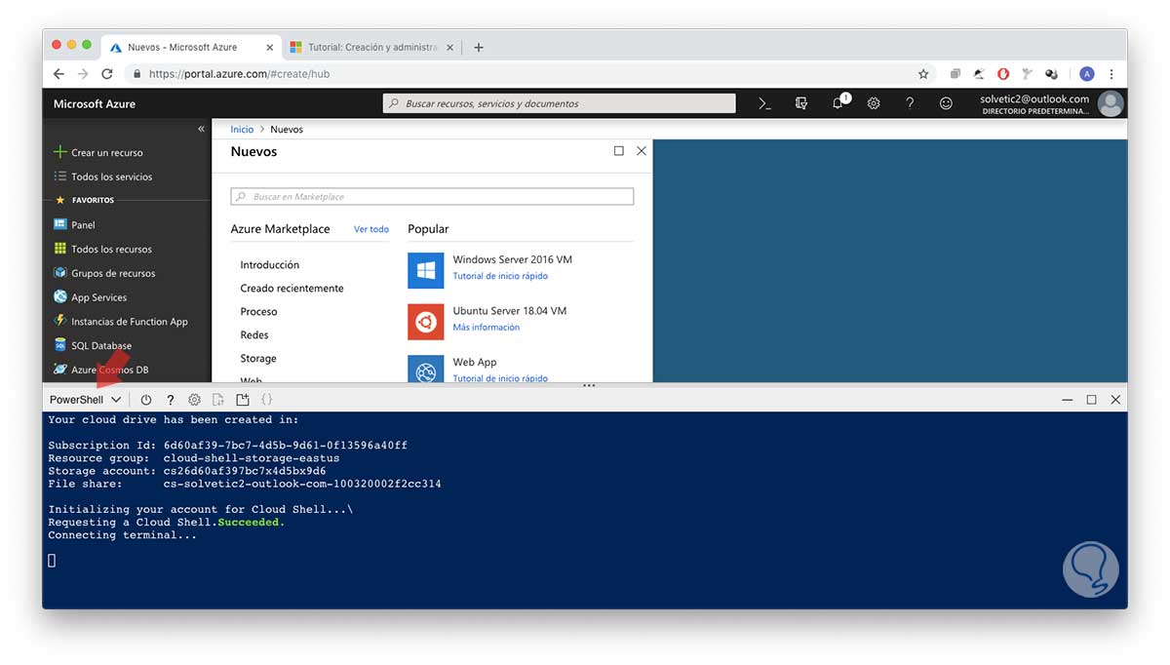Viewport: 1170px width, 665px height.
Task: Collapse the left sidebar with the chevron
Action: coord(202,129)
